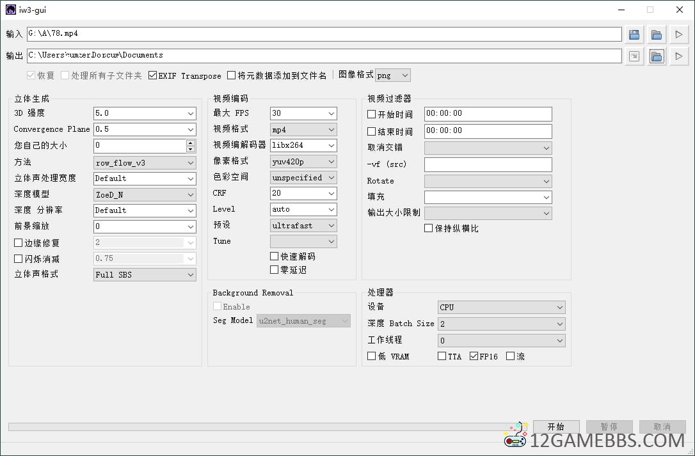Toggle the EXIF Transpose checkbox
This screenshot has height=456, width=695.
coord(153,75)
